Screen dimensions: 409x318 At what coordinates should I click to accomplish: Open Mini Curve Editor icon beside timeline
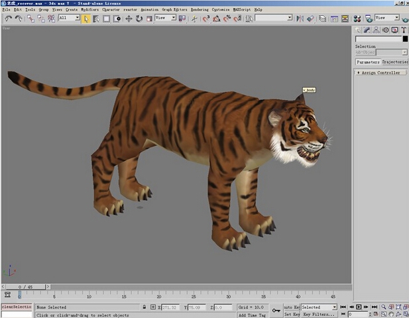(7, 295)
